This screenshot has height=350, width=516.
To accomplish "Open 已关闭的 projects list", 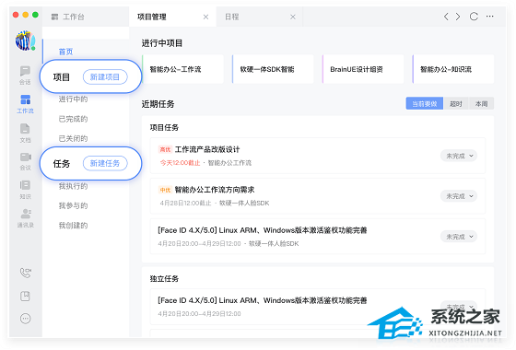I will click(x=73, y=138).
